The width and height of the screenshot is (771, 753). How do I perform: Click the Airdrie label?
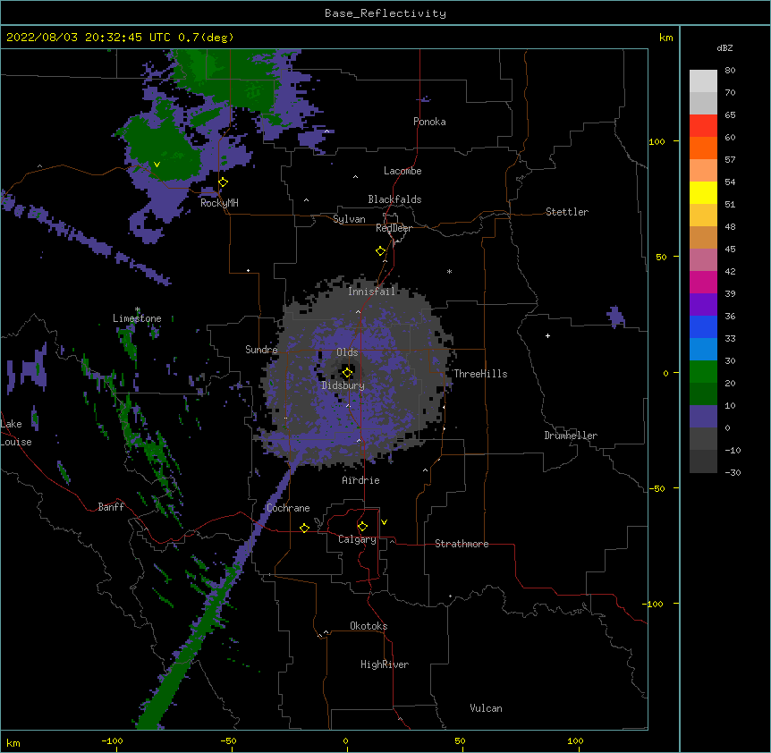(361, 480)
